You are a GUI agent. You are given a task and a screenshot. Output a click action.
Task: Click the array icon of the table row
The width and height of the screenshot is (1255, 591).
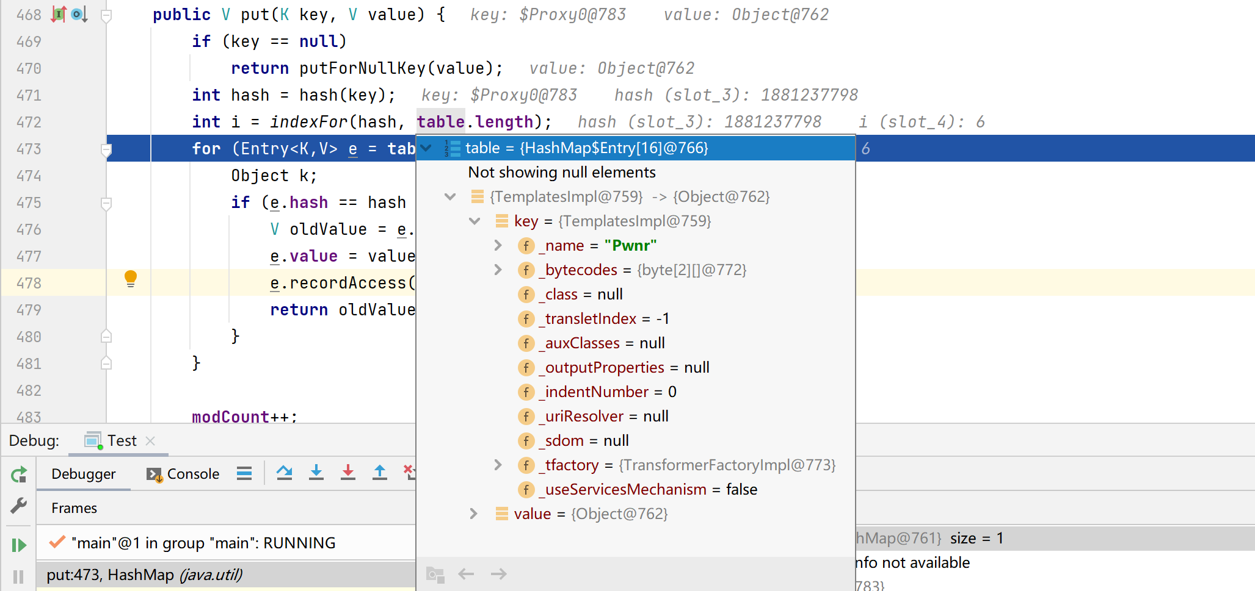pos(453,148)
